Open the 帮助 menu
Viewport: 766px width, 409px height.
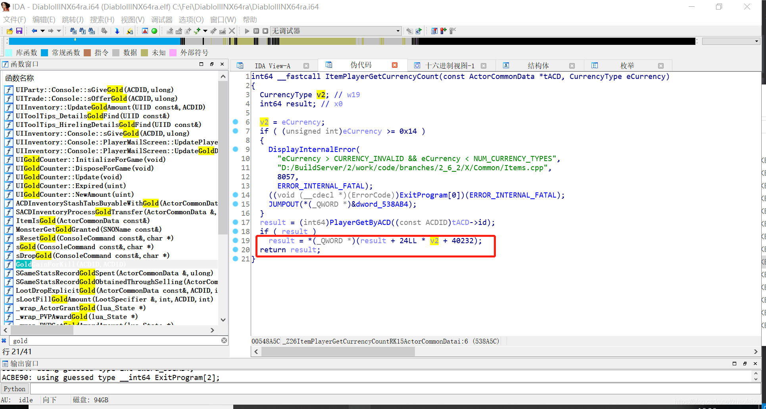point(250,19)
